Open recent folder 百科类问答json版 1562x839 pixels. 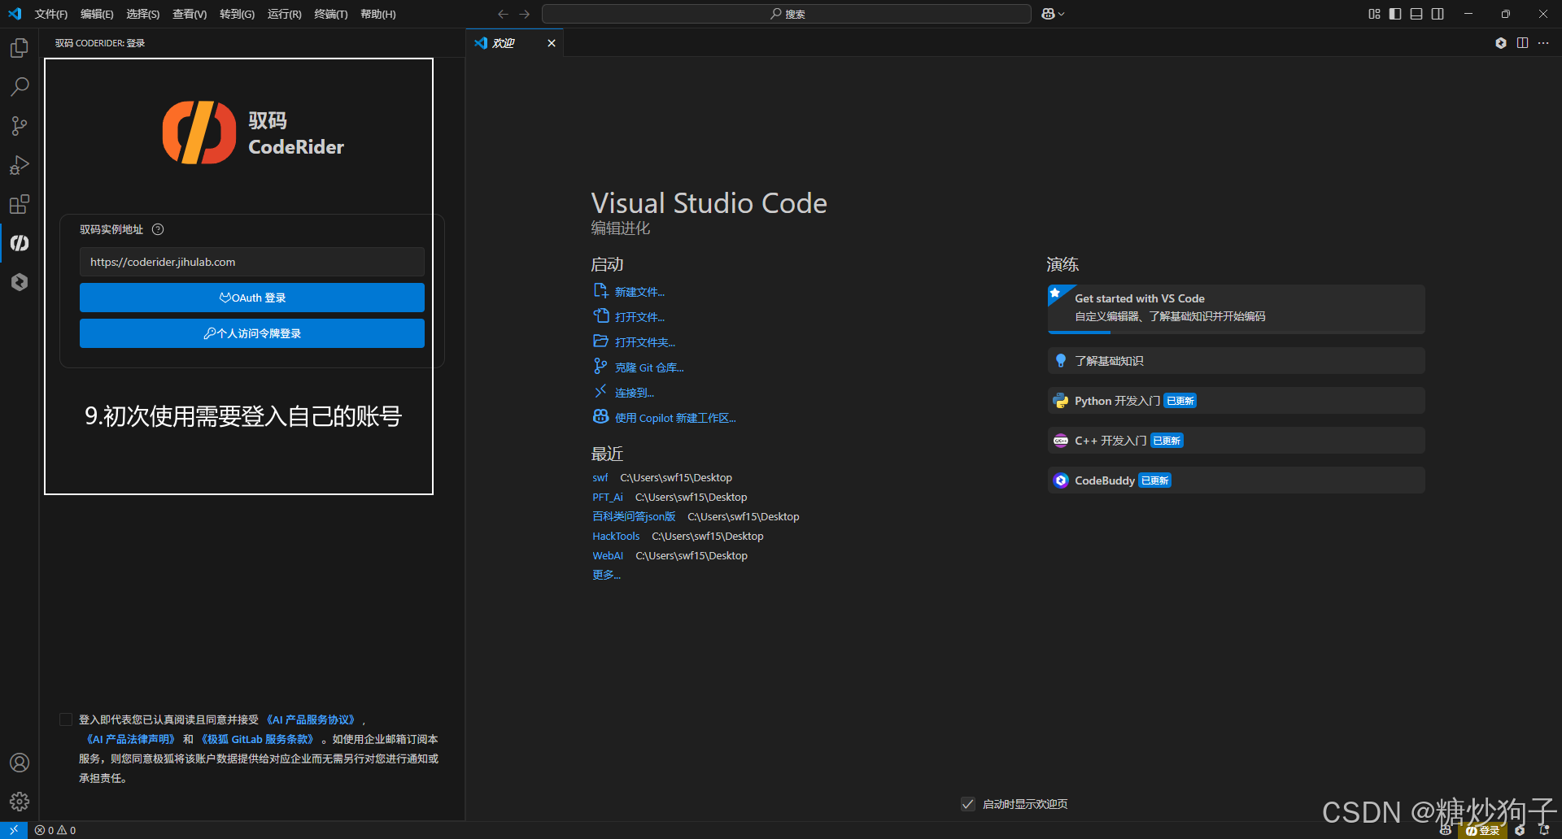tap(634, 516)
